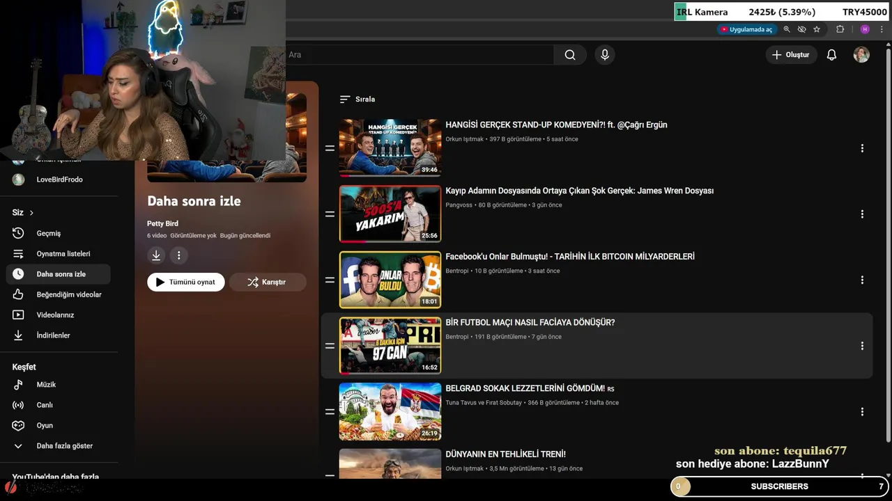
Task: Open thumbnail of HANGİSİ GERÇEK STAND-UP video
Action: [390, 148]
